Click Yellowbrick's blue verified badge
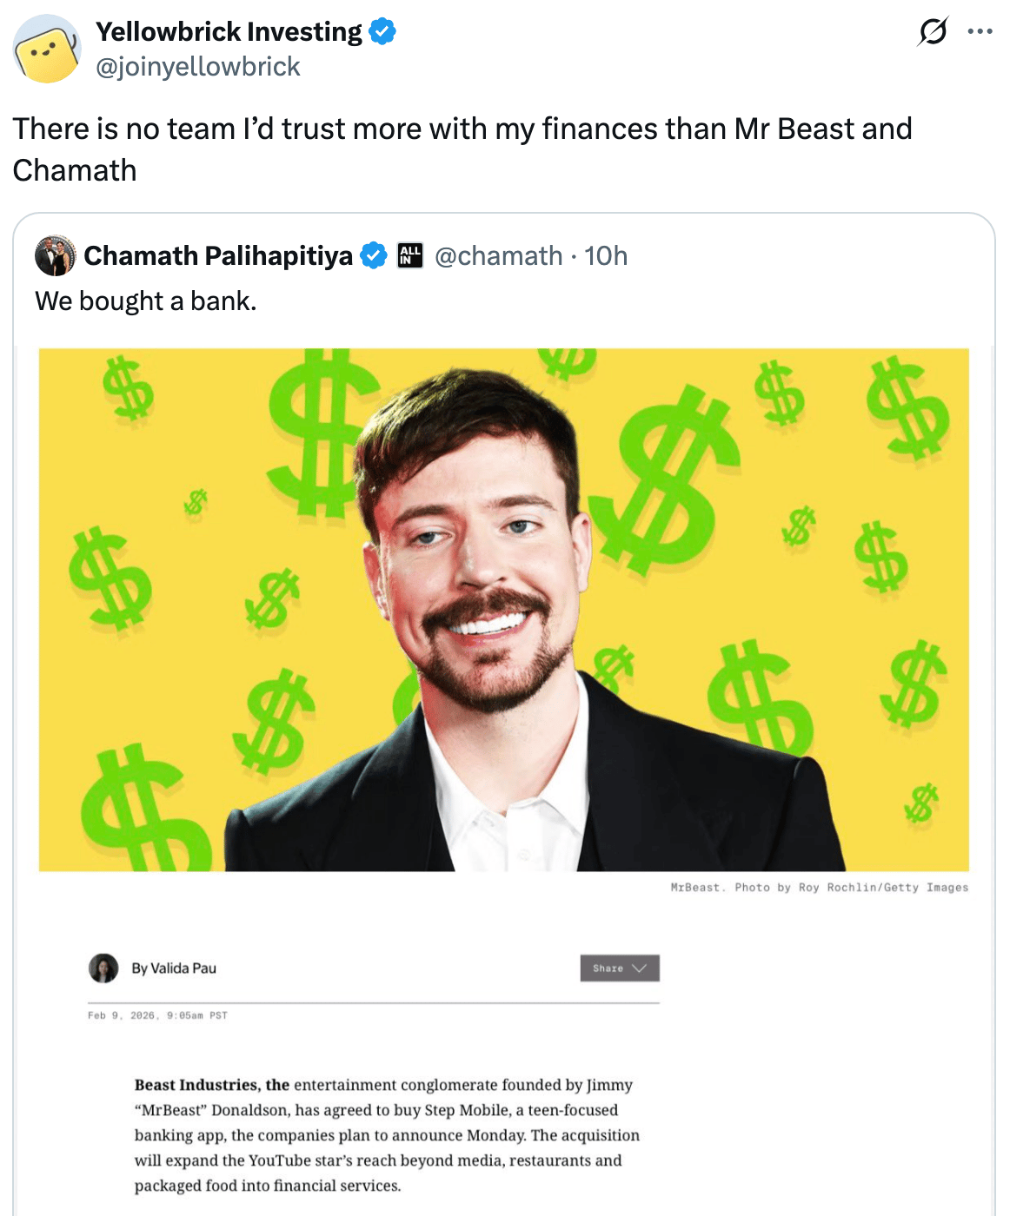The image size is (1010, 1216). [x=382, y=32]
